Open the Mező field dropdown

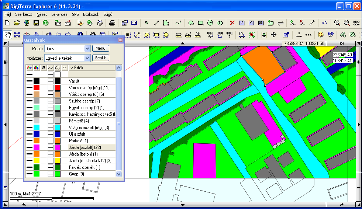coord(87,49)
